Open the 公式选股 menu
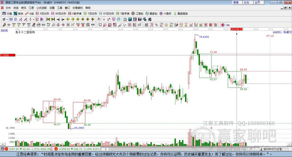Screen dimensions: 292x157 tap(42, 8)
